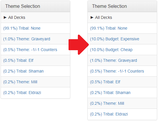This screenshot has width=158, height=121.
Task: Choose -1/-1 Counters theme in left panel
Action: 30,50
